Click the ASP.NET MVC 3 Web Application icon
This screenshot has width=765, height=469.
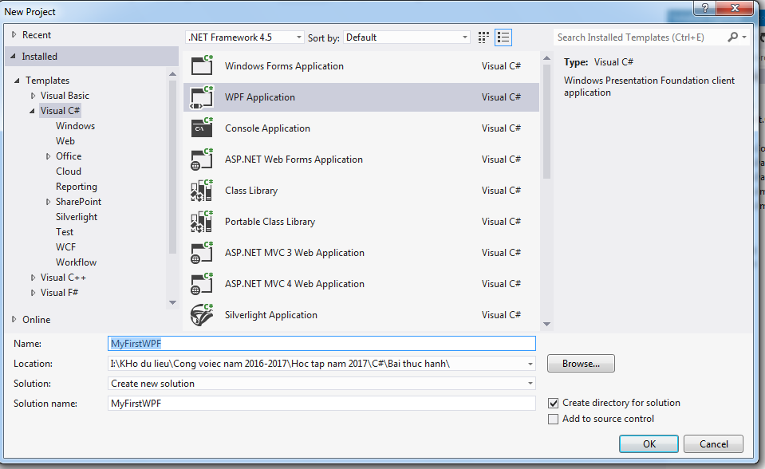pos(202,253)
